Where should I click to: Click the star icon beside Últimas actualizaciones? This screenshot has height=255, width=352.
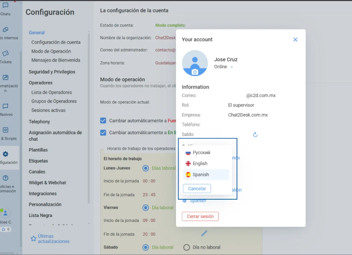point(33,239)
